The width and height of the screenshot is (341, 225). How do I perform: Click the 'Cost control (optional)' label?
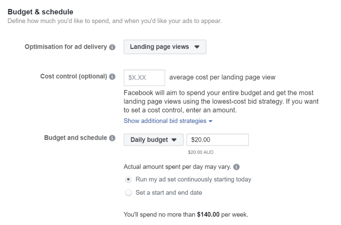74,77
